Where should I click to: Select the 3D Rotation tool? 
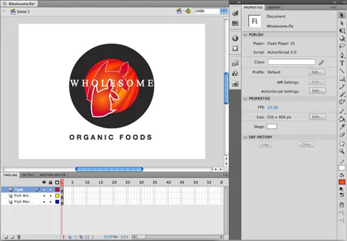342,38
